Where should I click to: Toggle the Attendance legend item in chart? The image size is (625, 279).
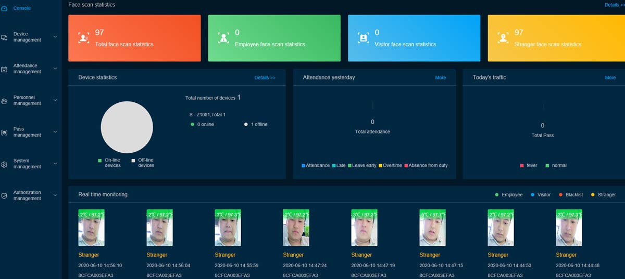point(316,165)
